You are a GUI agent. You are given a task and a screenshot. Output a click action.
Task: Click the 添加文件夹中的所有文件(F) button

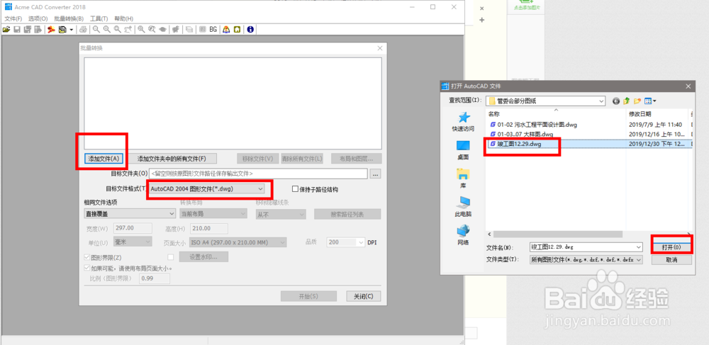coord(172,159)
